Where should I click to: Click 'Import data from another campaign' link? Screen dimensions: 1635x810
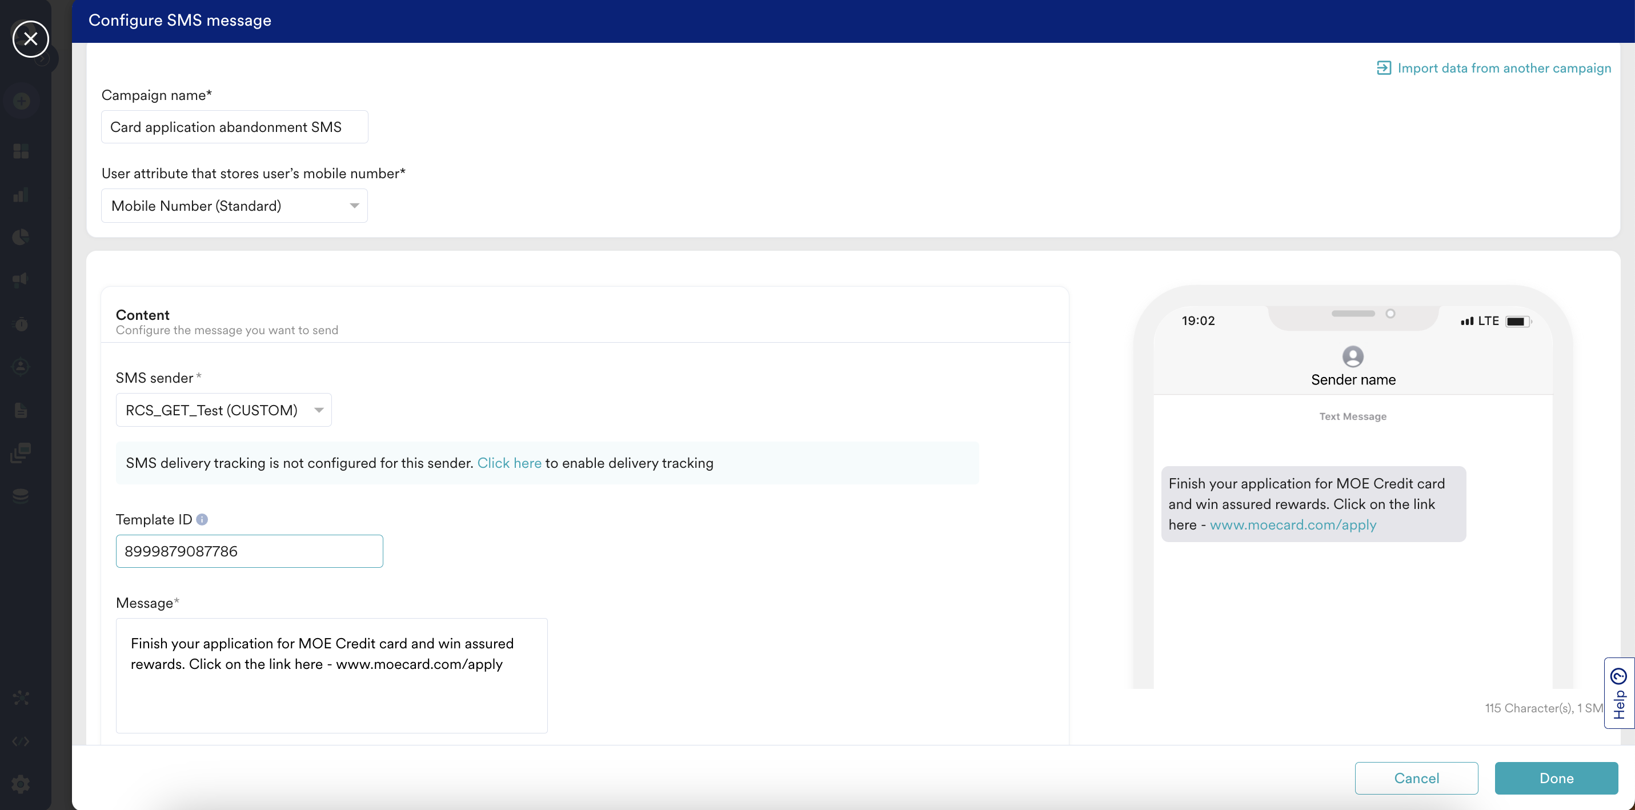[1504, 68]
